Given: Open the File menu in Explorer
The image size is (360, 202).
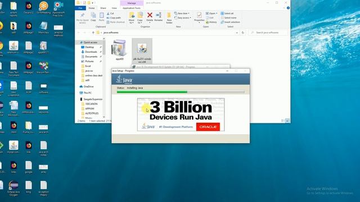Looking at the screenshot, I should [x=80, y=8].
